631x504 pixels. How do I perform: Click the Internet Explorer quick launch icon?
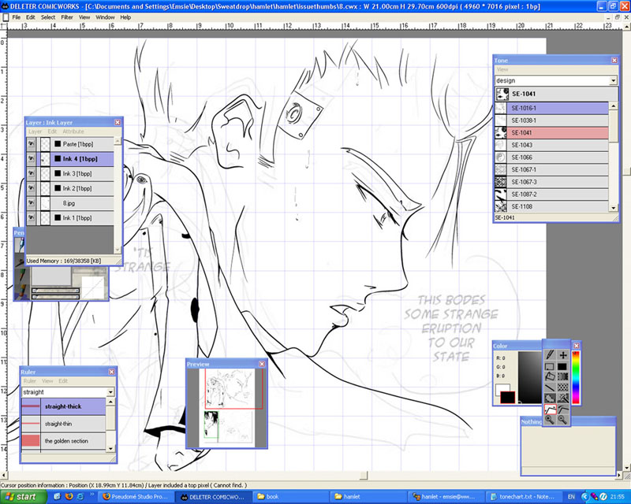pos(80,497)
